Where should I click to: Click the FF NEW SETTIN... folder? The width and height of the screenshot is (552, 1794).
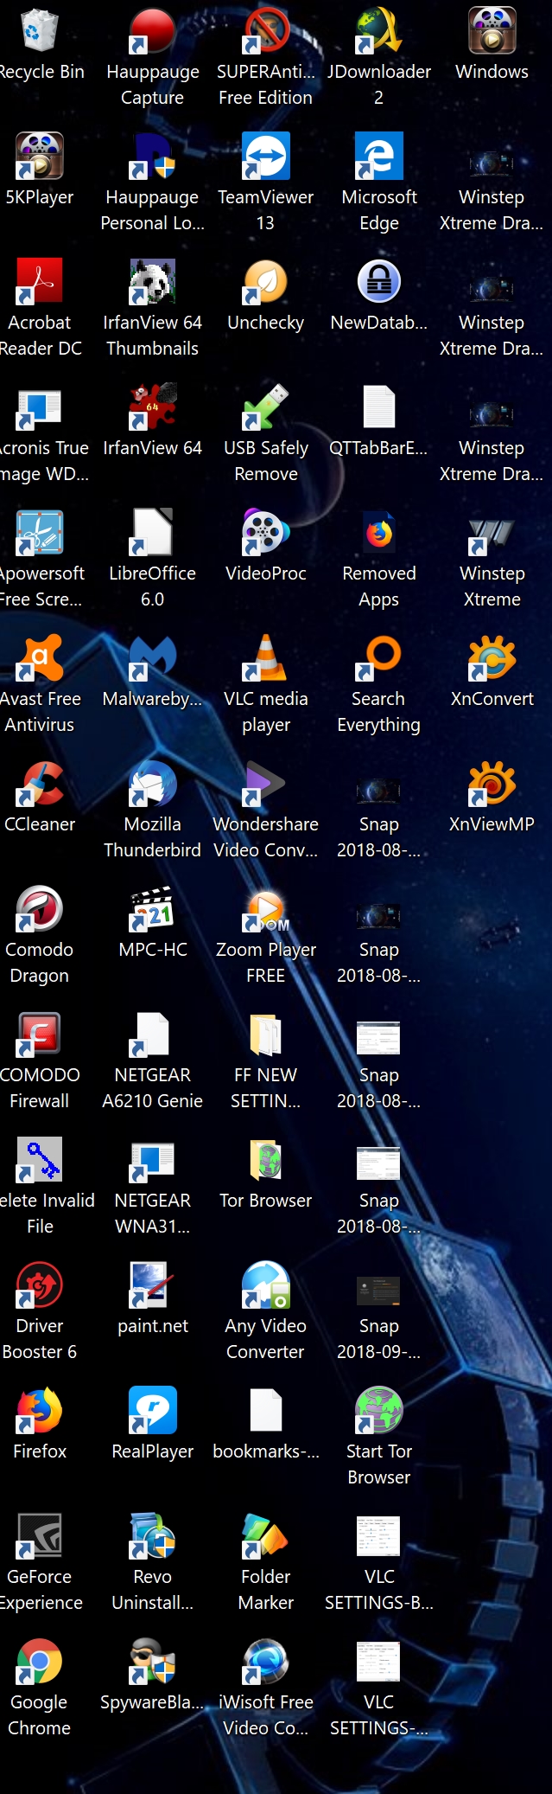265,1035
